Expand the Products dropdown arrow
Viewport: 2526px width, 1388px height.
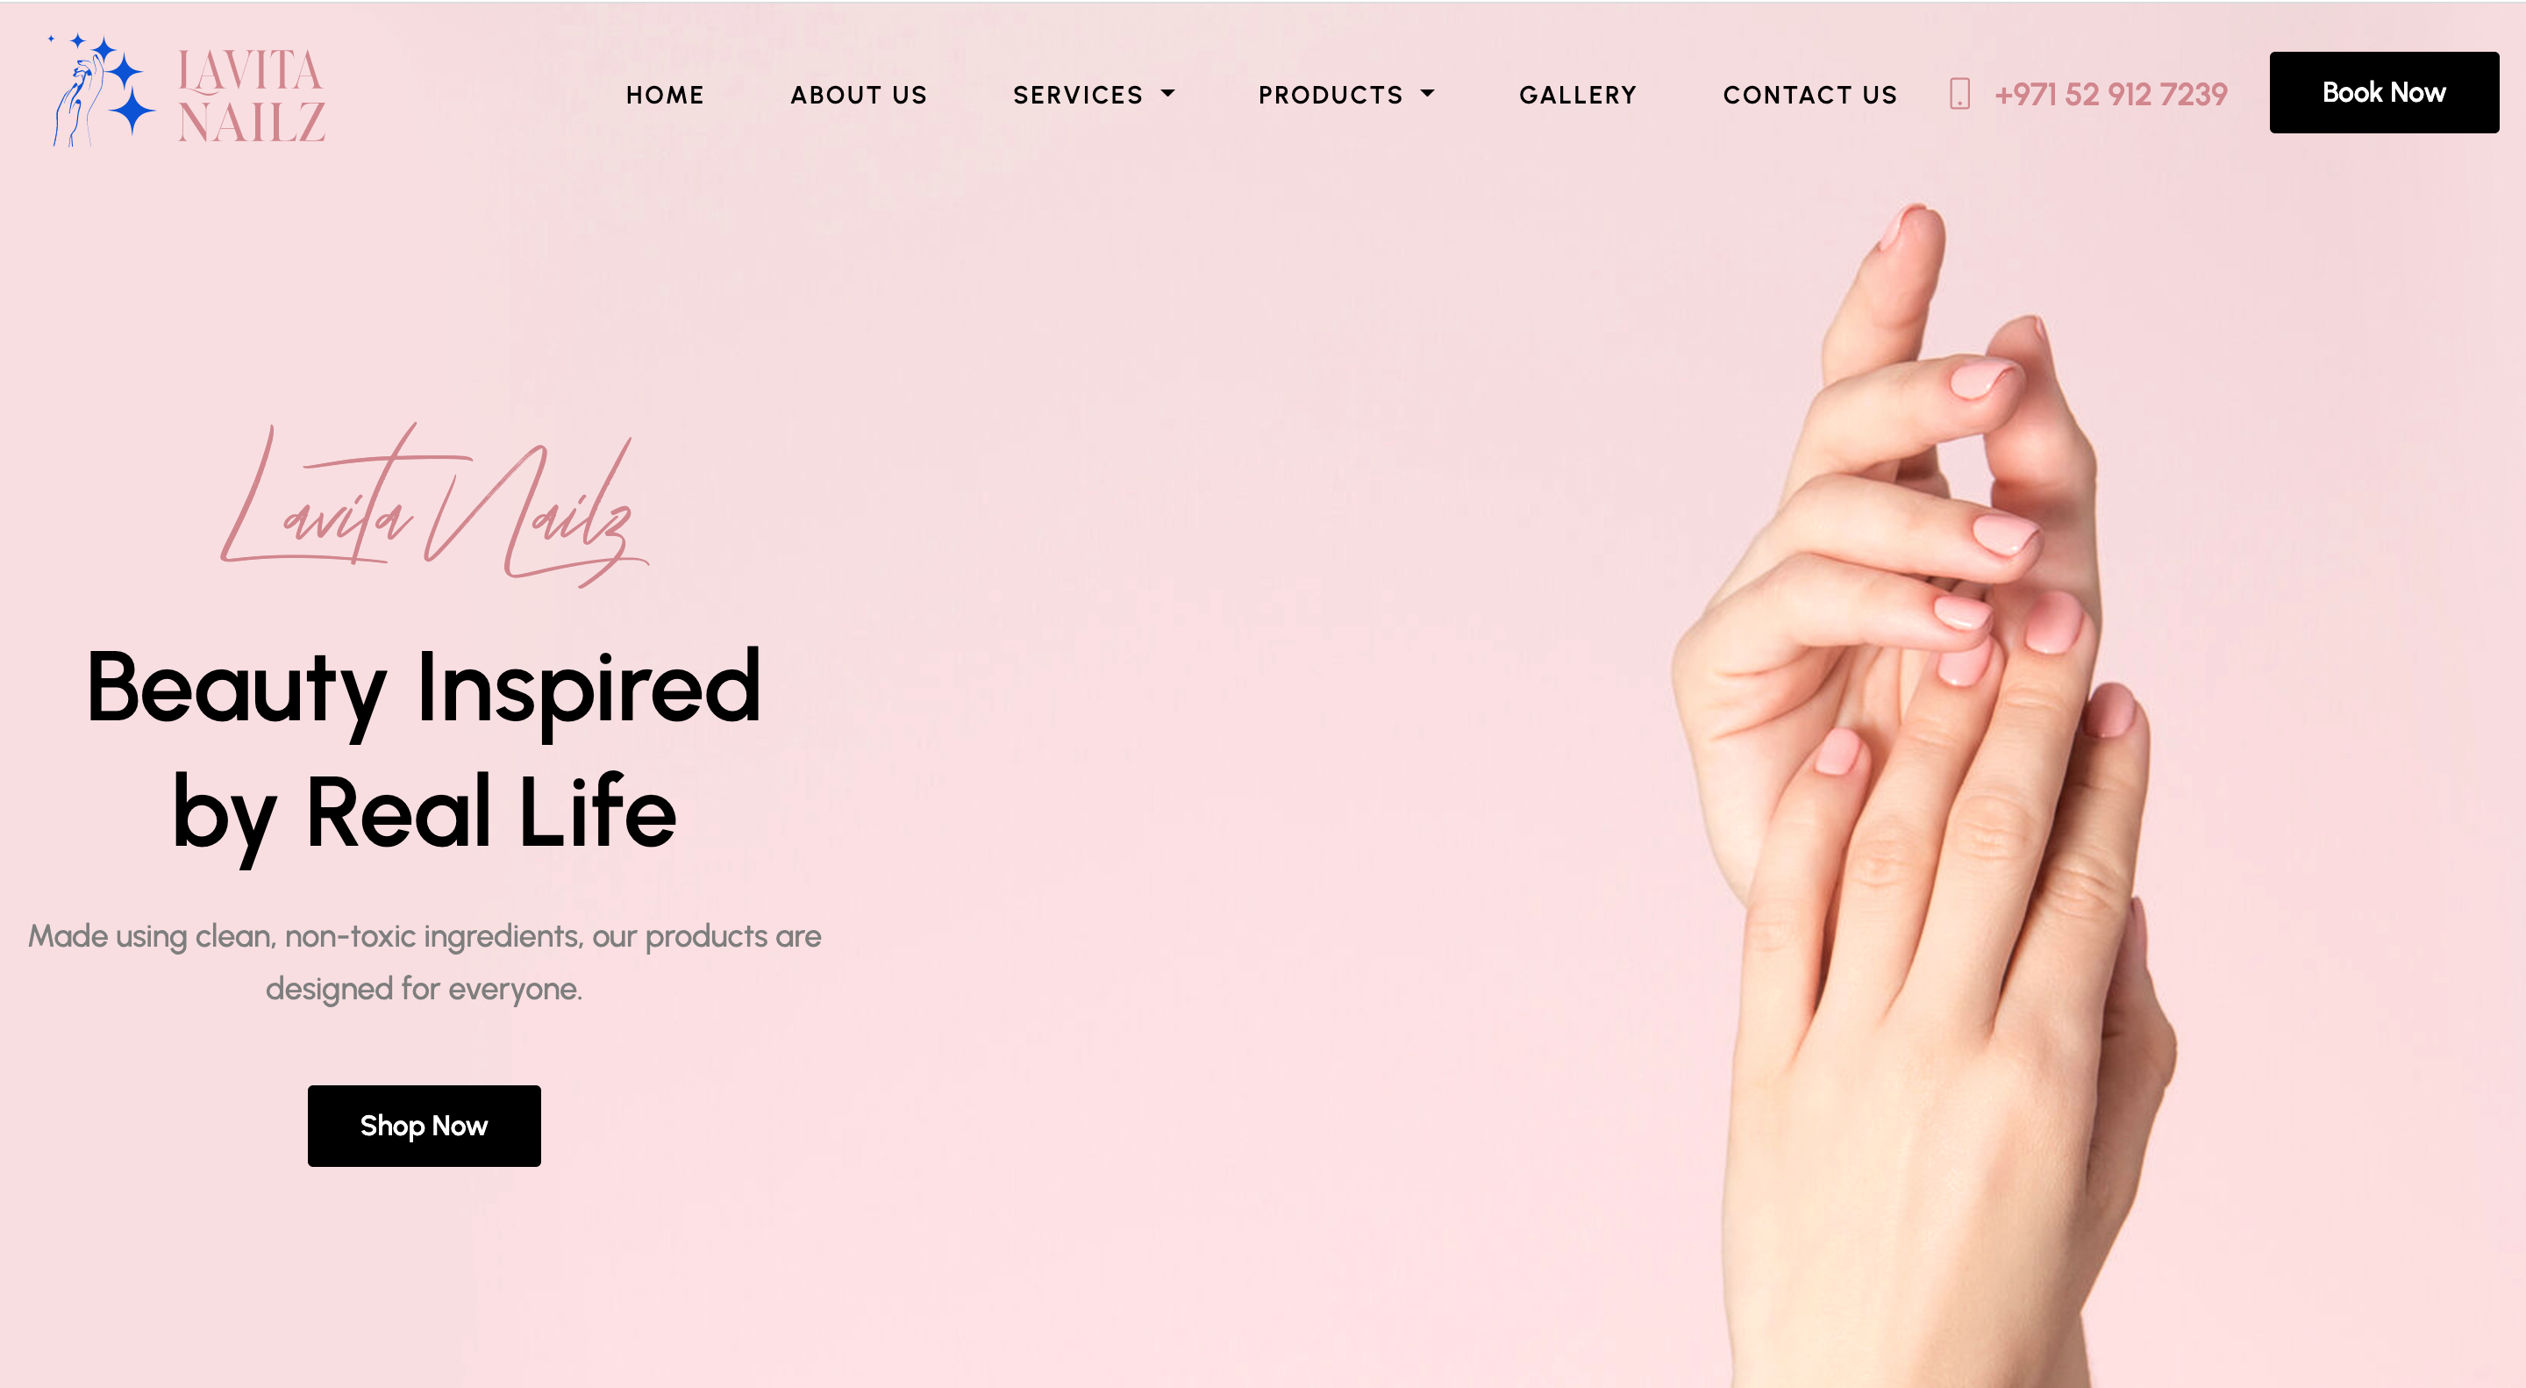coord(1427,94)
